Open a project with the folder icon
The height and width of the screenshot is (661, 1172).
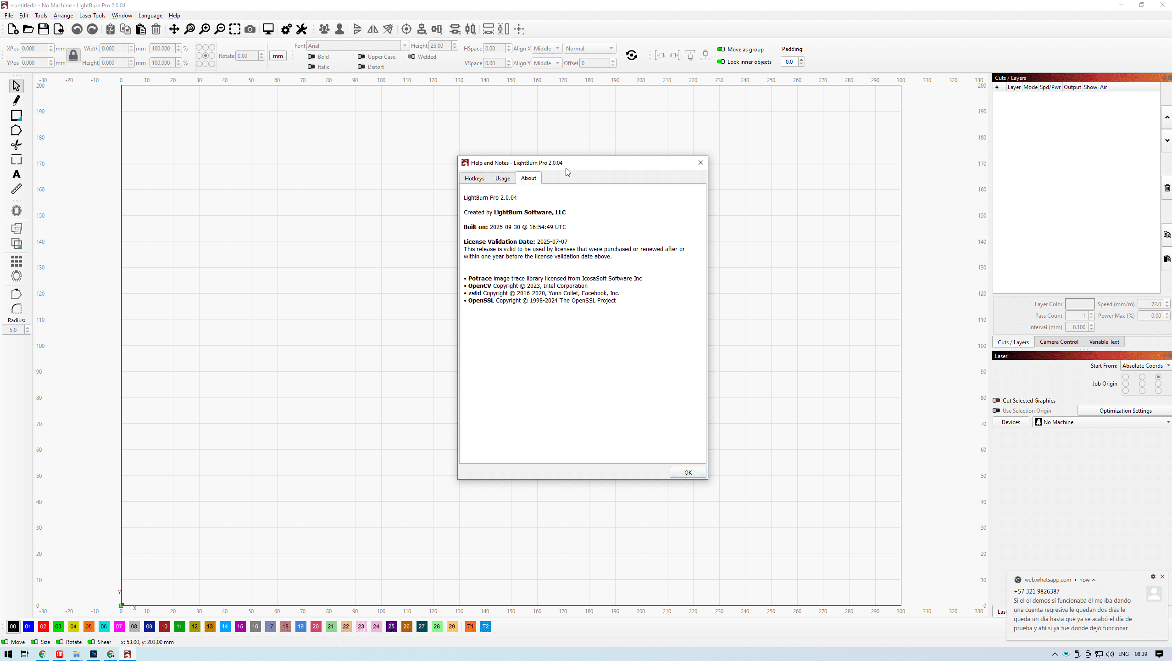28,29
